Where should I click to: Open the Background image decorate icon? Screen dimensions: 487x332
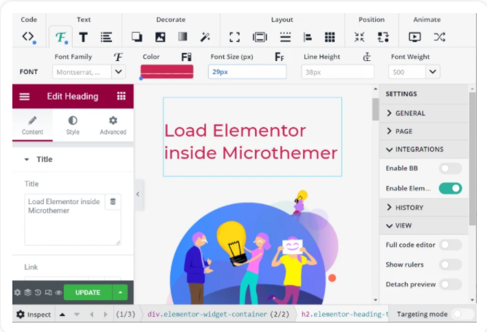(160, 37)
